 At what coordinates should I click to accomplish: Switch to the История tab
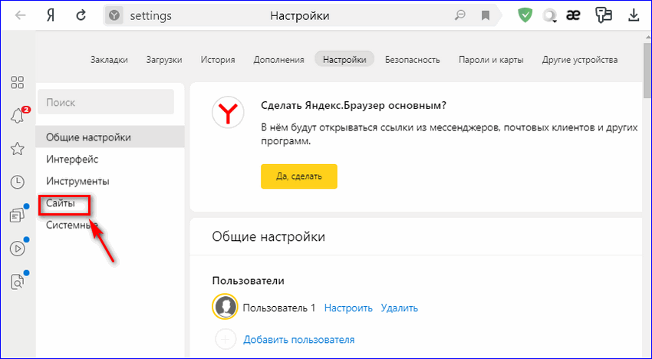click(218, 60)
